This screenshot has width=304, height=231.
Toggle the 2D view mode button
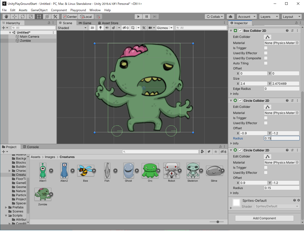[x=93, y=28]
